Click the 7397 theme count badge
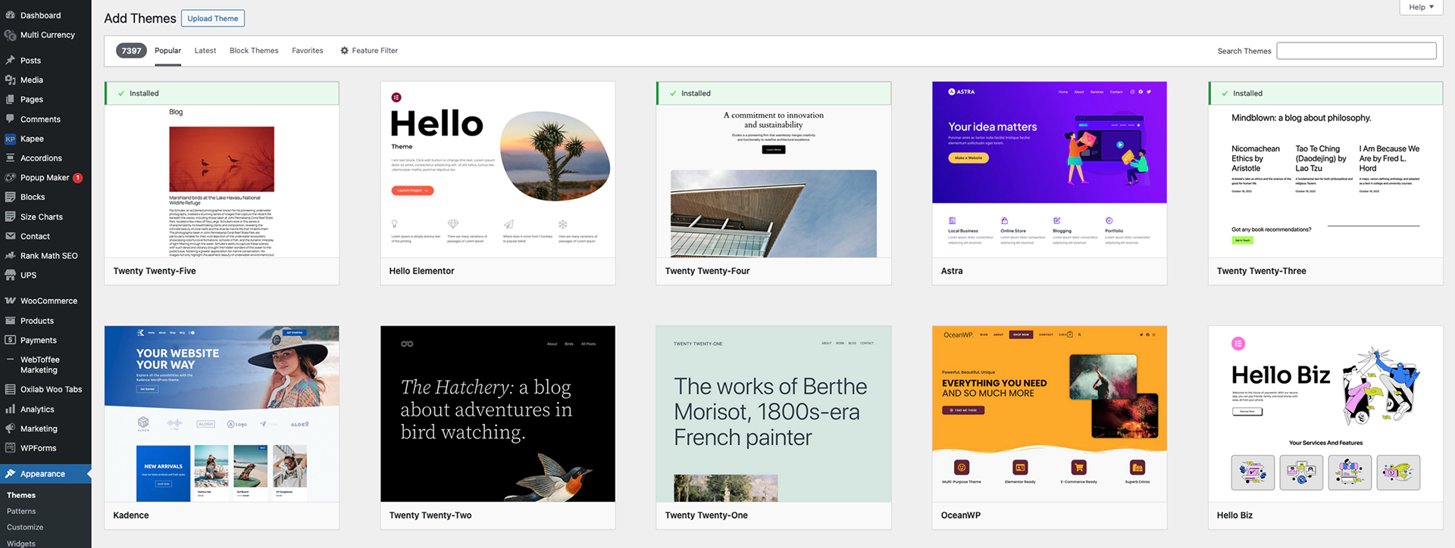The width and height of the screenshot is (1455, 548). [131, 51]
